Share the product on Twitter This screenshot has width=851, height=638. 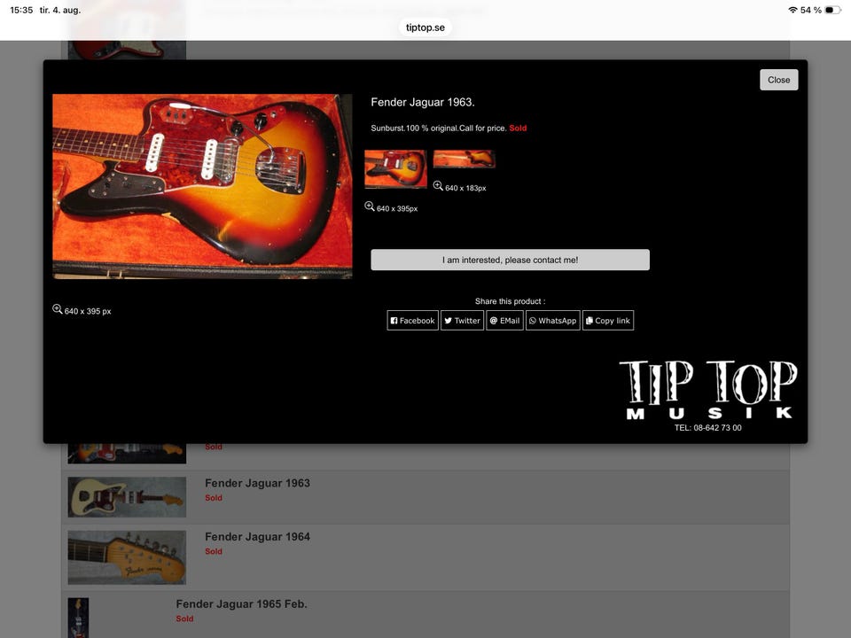[462, 320]
